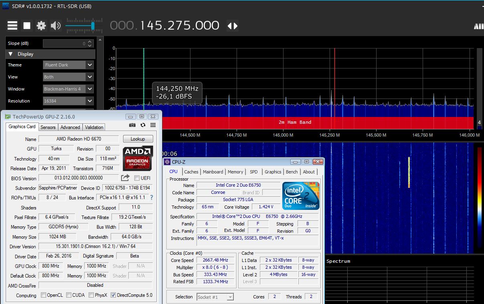Click the CPU-Z title bar app icon
Image resolution: width=484 pixels, height=304 pixels.
168,162
